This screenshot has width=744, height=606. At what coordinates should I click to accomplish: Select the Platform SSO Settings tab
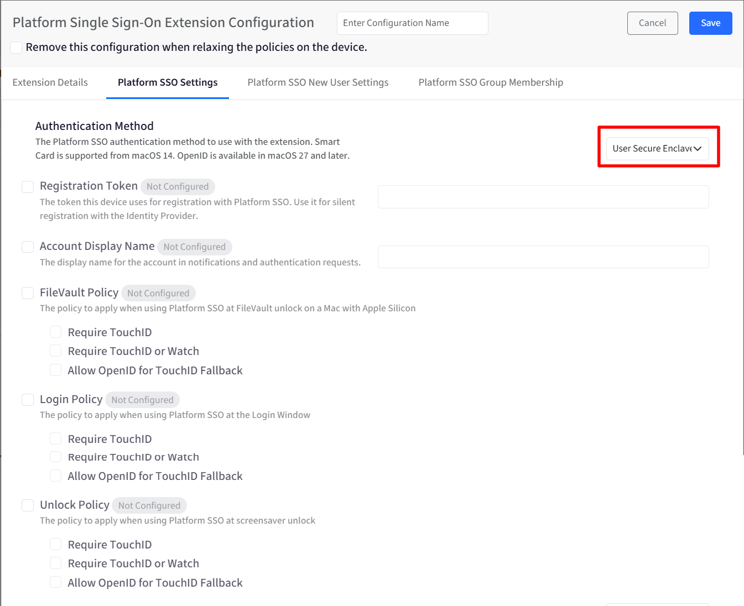168,82
